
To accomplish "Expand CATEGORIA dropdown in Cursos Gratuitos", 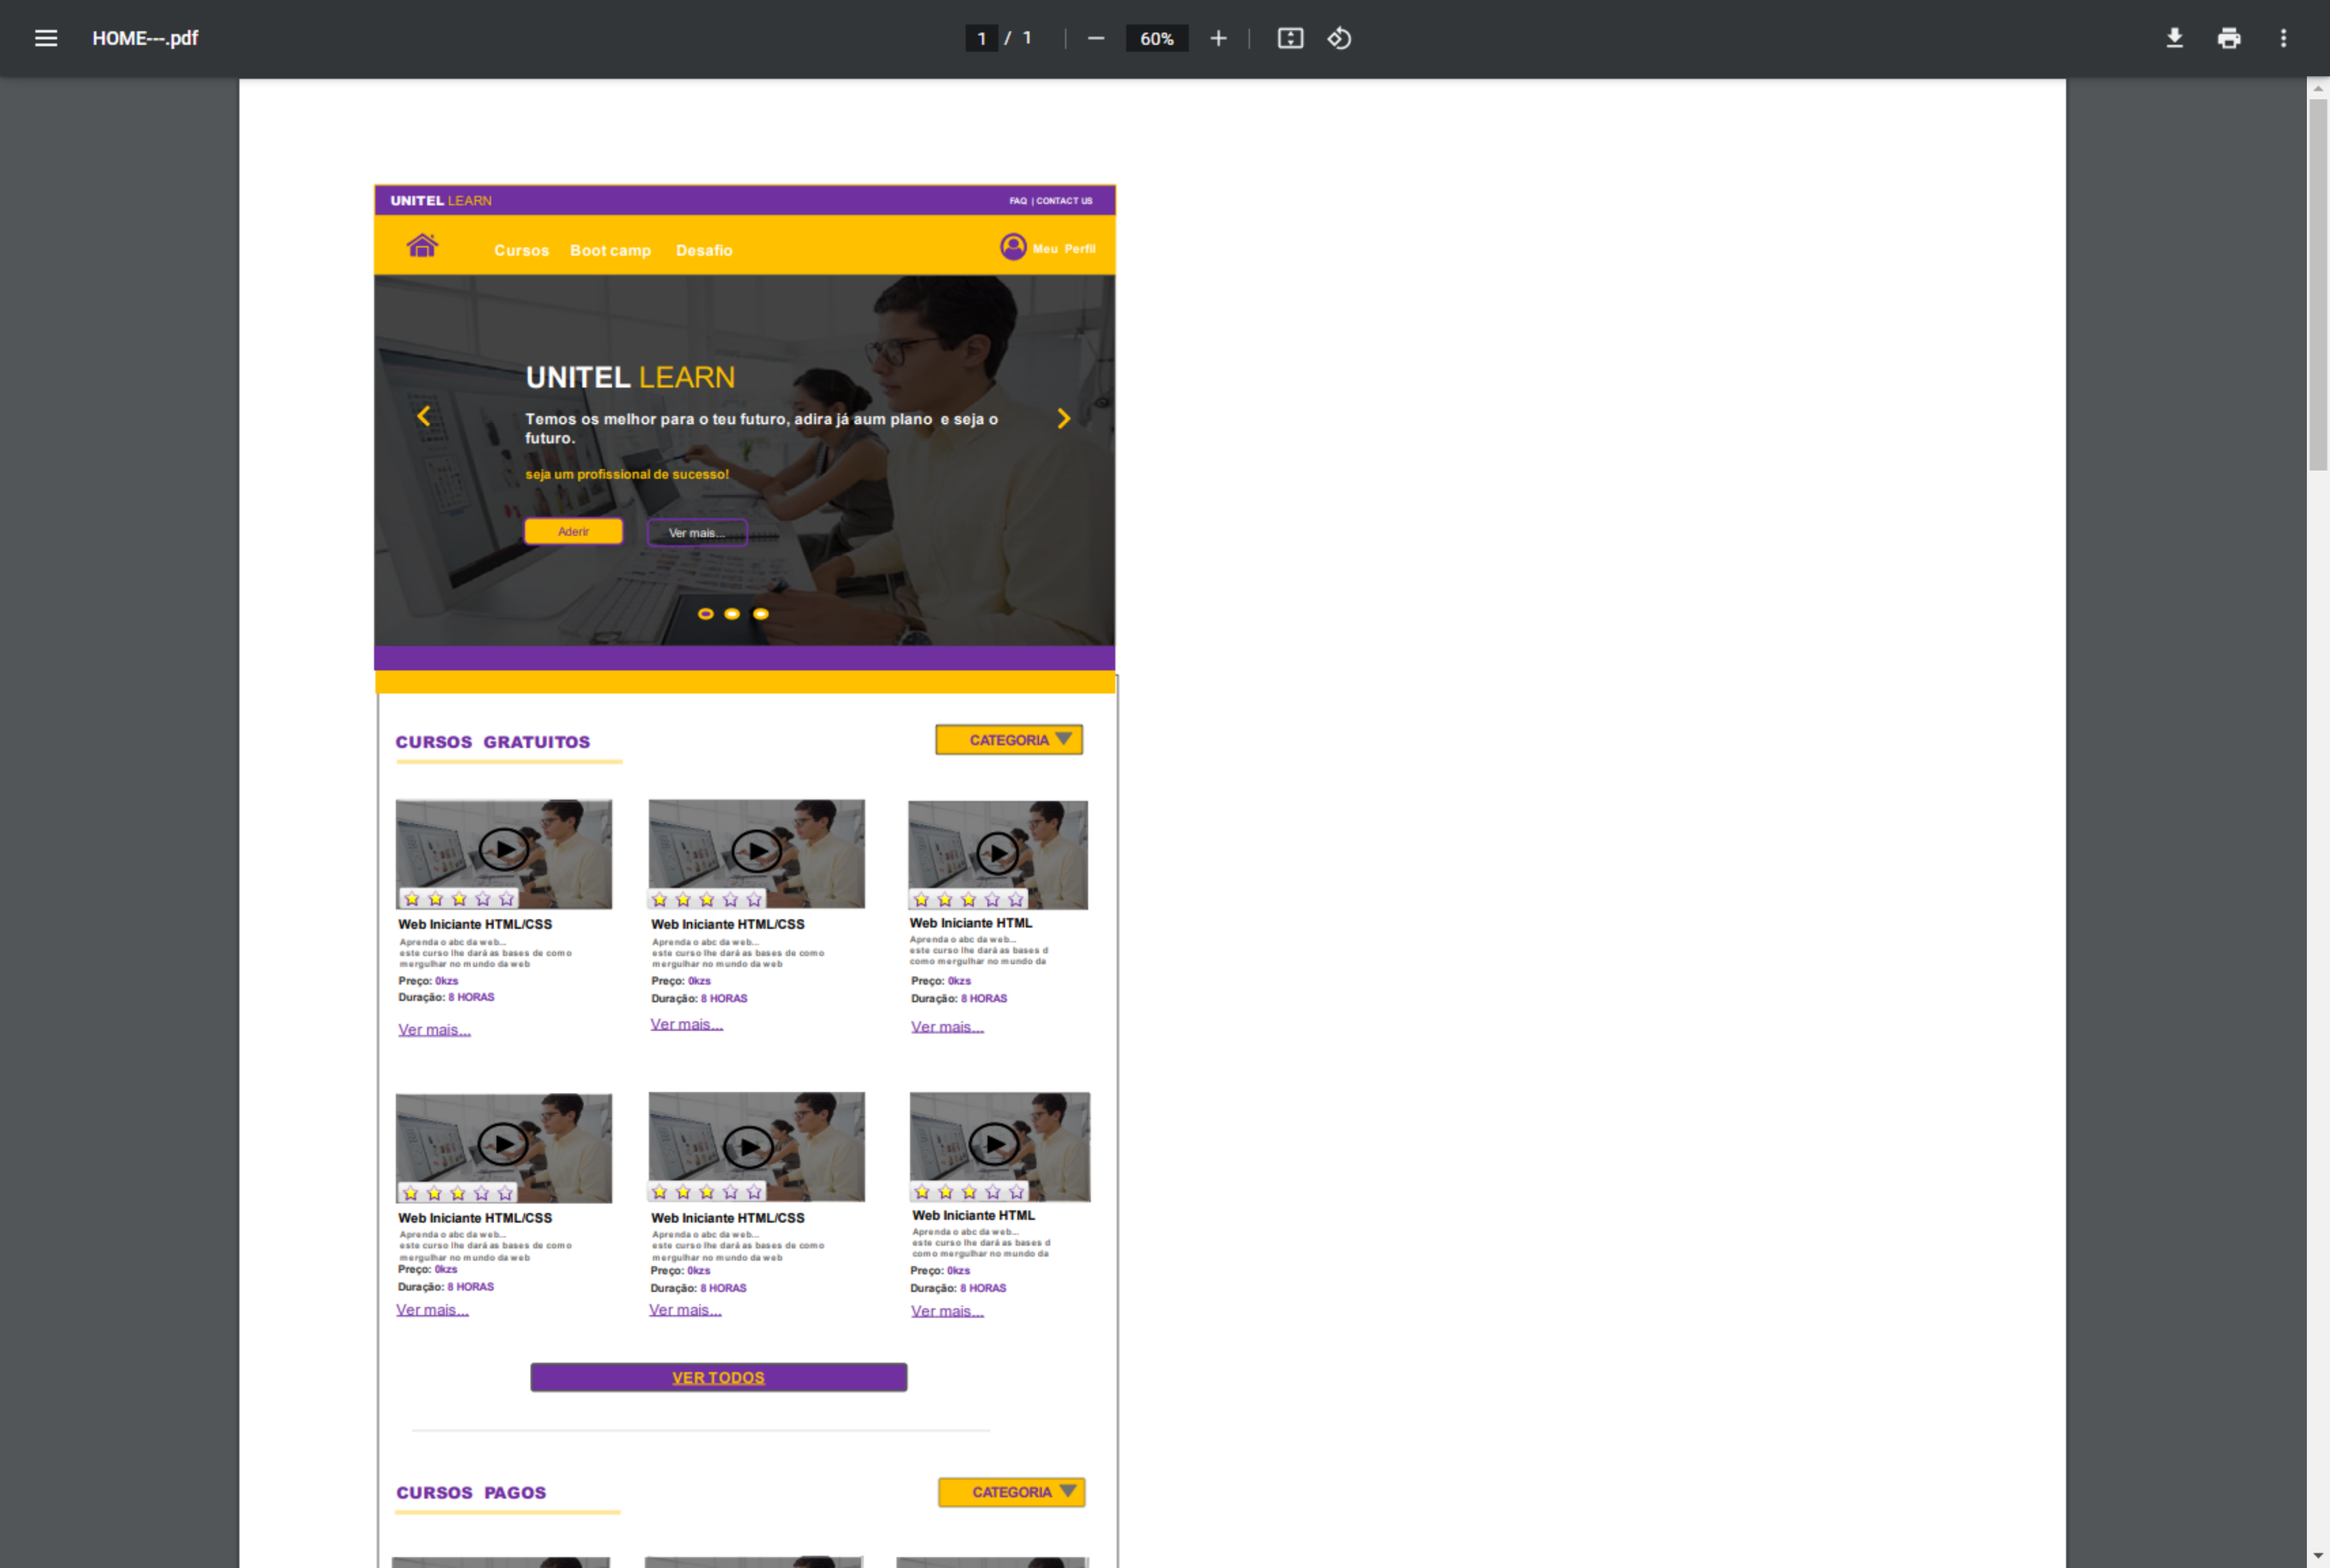I will (1009, 740).
